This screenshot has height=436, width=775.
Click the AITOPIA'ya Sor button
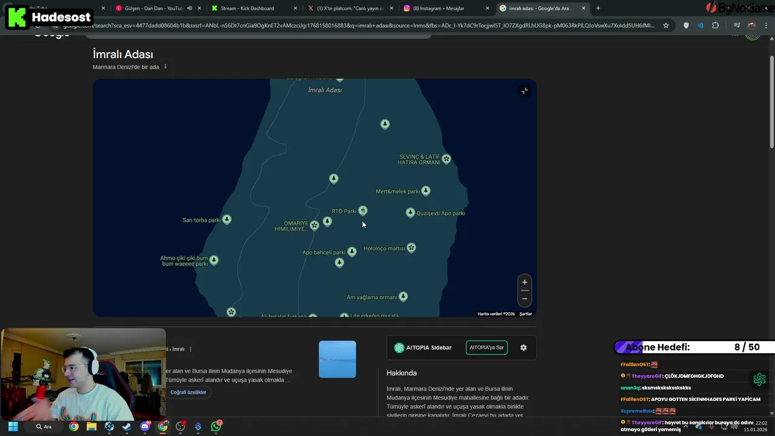487,348
